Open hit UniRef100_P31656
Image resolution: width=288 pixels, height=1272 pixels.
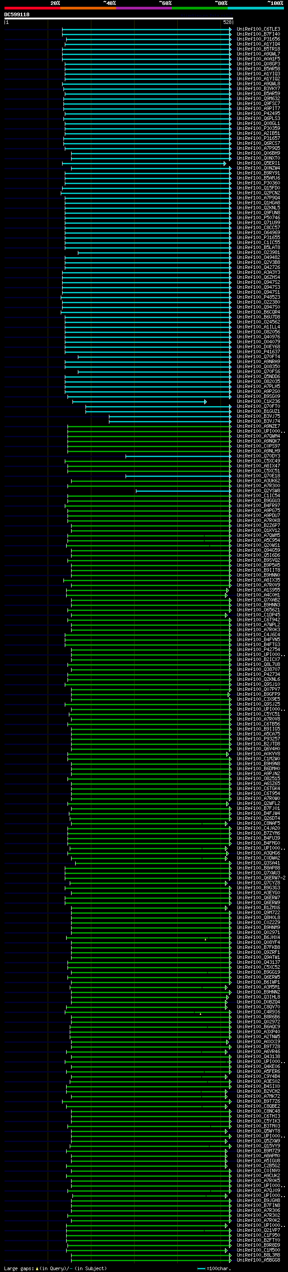click(x=258, y=39)
